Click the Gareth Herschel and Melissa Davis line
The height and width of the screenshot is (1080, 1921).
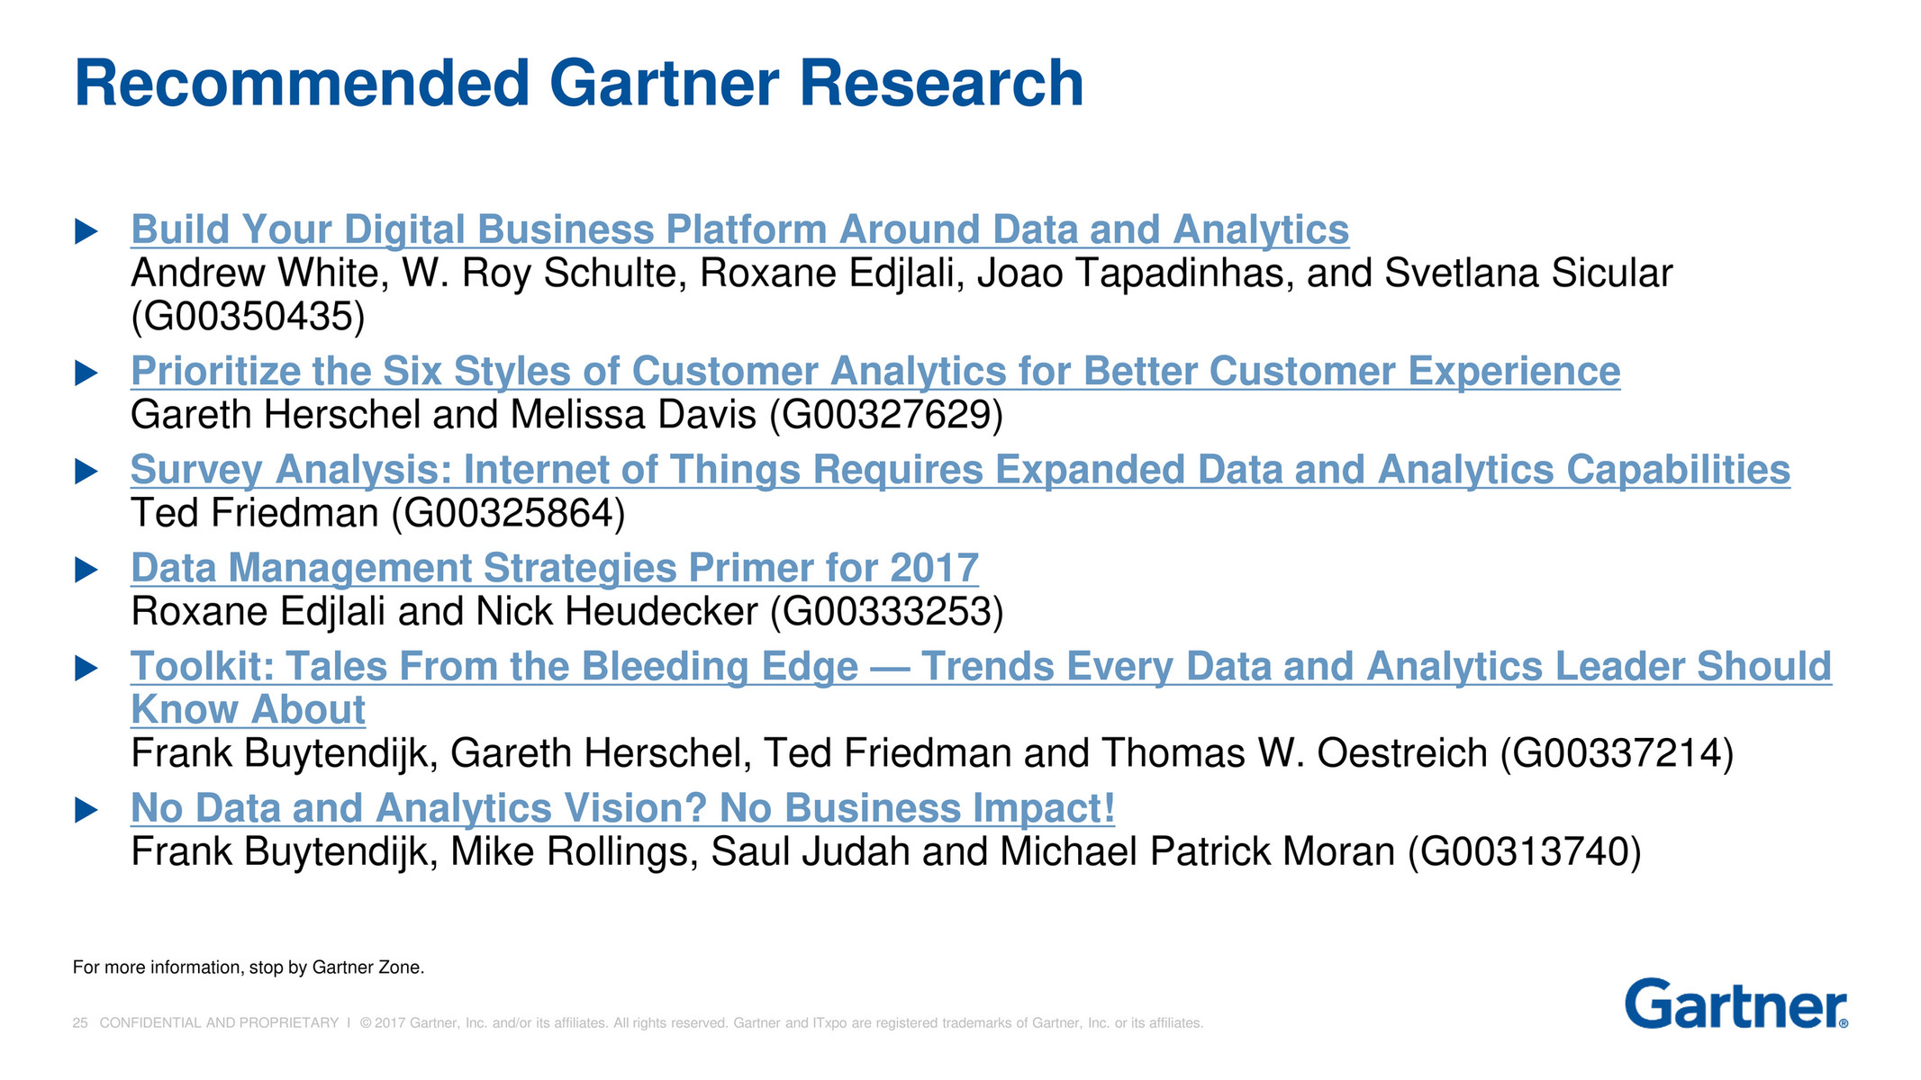(x=566, y=416)
